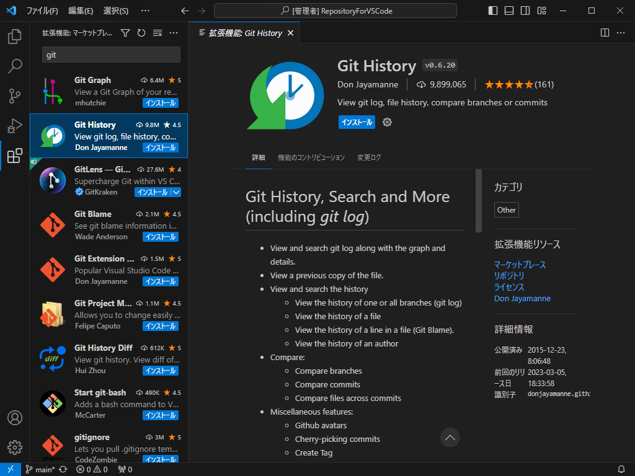Viewport: 635px width, 476px height.
Task: Switch to the 機能のコントリビューション tab
Action: tap(311, 157)
